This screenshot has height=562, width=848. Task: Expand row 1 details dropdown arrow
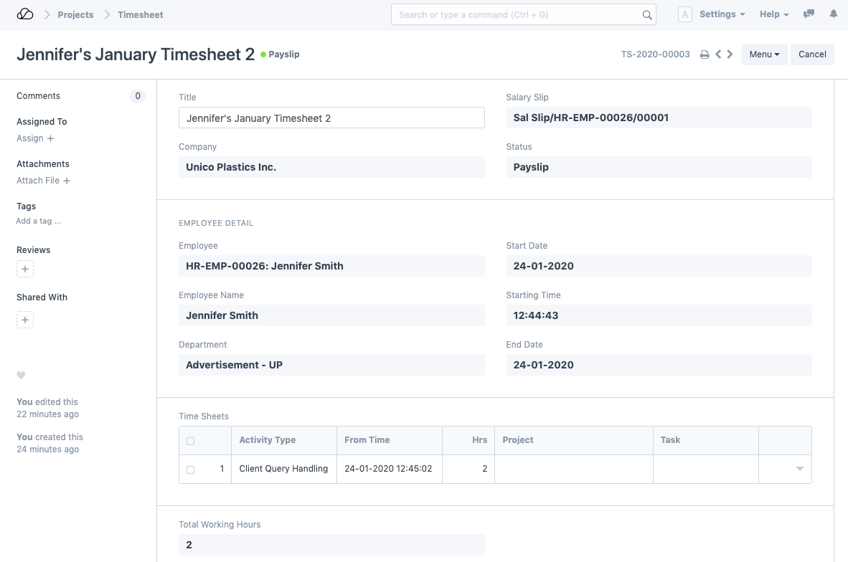pyautogui.click(x=799, y=469)
